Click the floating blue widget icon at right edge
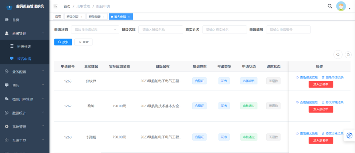The image size is (355, 153). pos(349,135)
